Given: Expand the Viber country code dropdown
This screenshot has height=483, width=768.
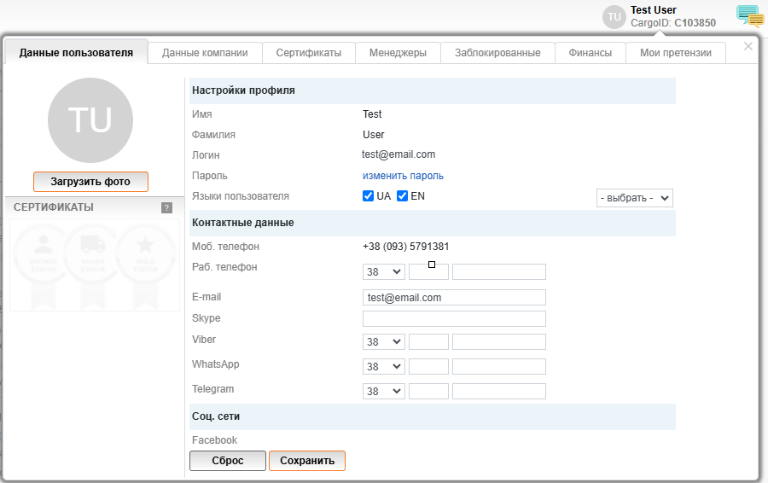Looking at the screenshot, I should tap(384, 341).
